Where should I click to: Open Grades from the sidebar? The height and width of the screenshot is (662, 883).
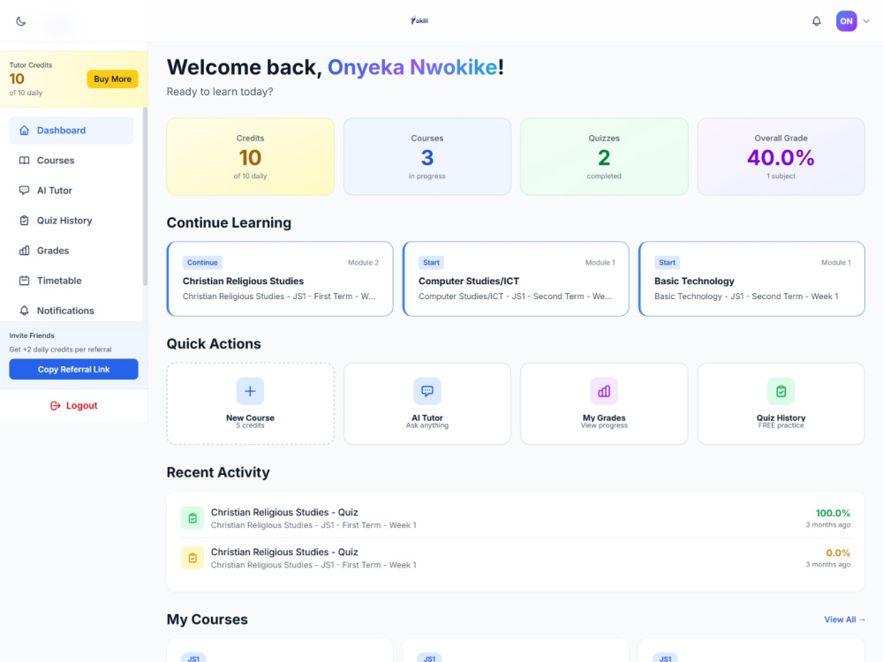coord(72,251)
